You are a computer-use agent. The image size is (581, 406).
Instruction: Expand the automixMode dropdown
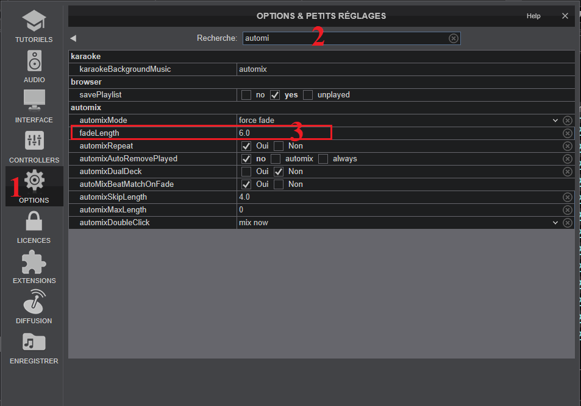[x=555, y=121]
